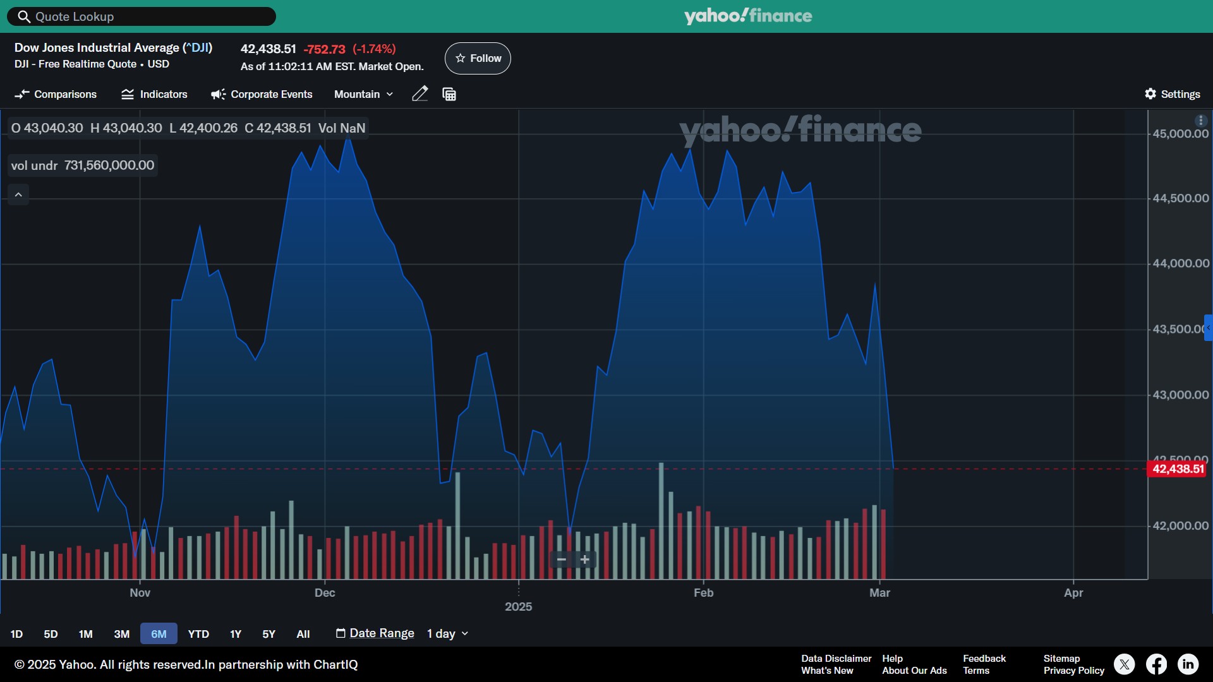Follow the Dow Jones Industrial Average

coord(478,58)
